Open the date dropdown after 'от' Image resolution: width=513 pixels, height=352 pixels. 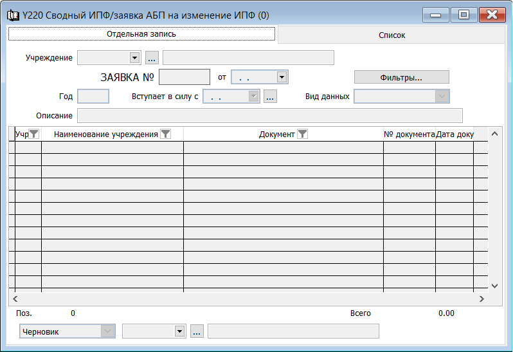point(281,77)
